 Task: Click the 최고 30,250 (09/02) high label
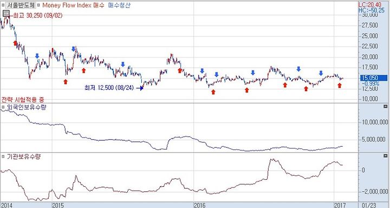coord(37,15)
